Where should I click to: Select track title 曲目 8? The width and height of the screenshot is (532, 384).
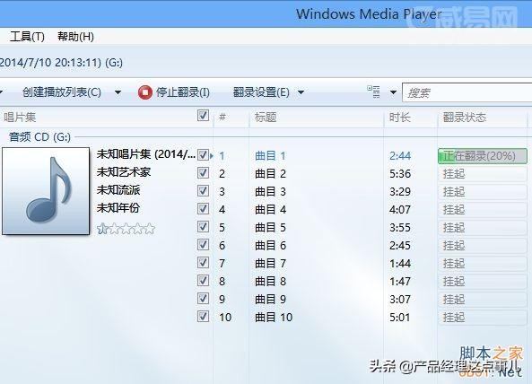(270, 282)
